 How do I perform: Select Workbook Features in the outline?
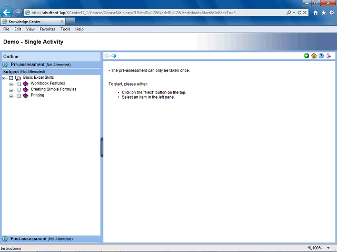pyautogui.click(x=48, y=83)
